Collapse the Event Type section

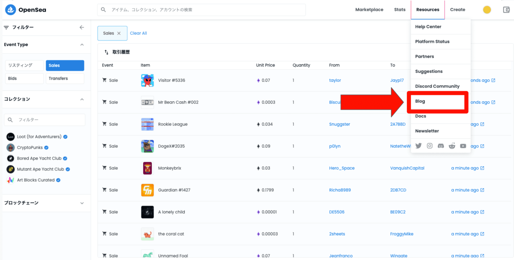tap(82, 45)
